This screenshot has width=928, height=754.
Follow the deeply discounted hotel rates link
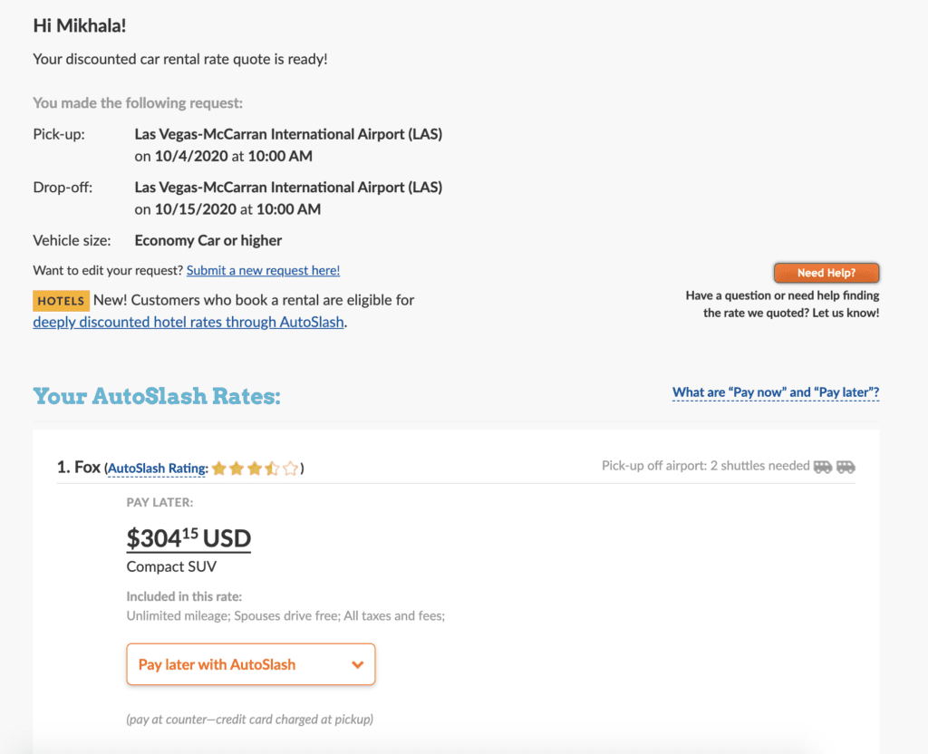point(188,322)
